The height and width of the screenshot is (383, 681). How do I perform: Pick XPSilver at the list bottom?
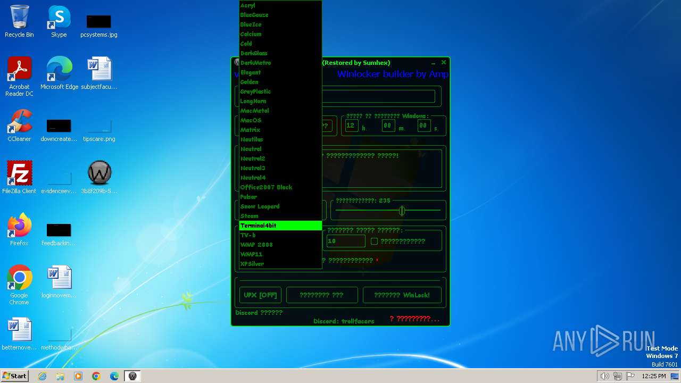tap(280, 264)
